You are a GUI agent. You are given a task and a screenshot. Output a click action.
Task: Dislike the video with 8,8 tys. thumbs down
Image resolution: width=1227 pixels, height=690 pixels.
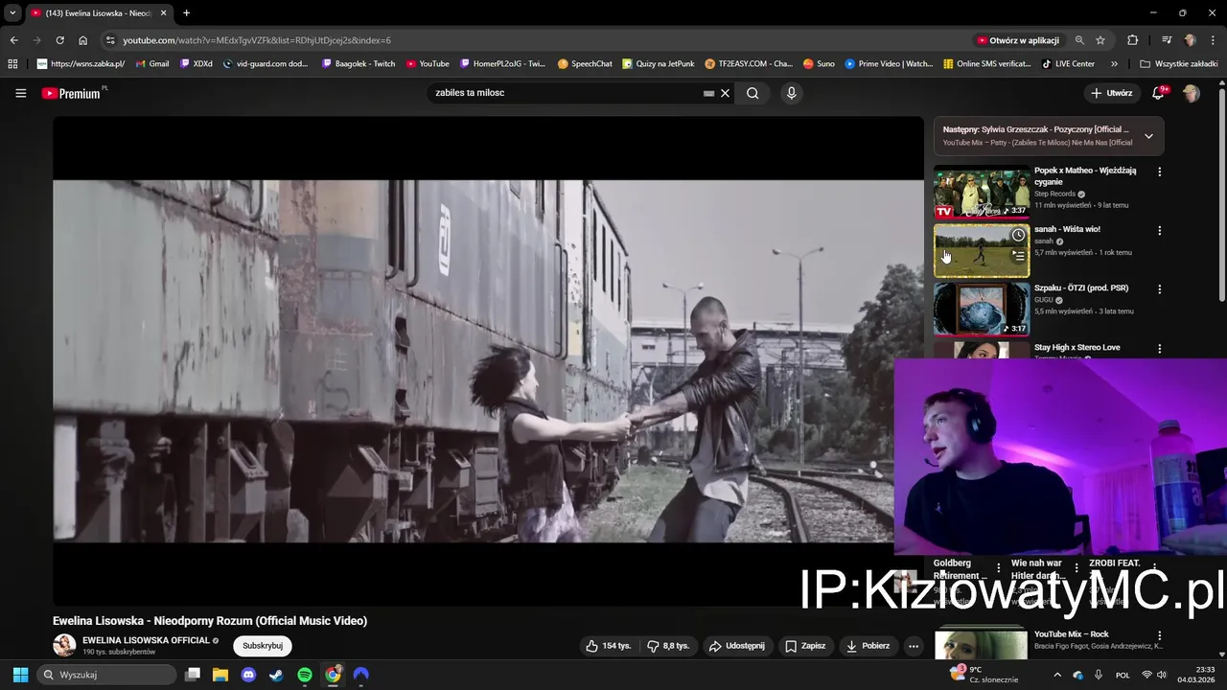pos(668,646)
